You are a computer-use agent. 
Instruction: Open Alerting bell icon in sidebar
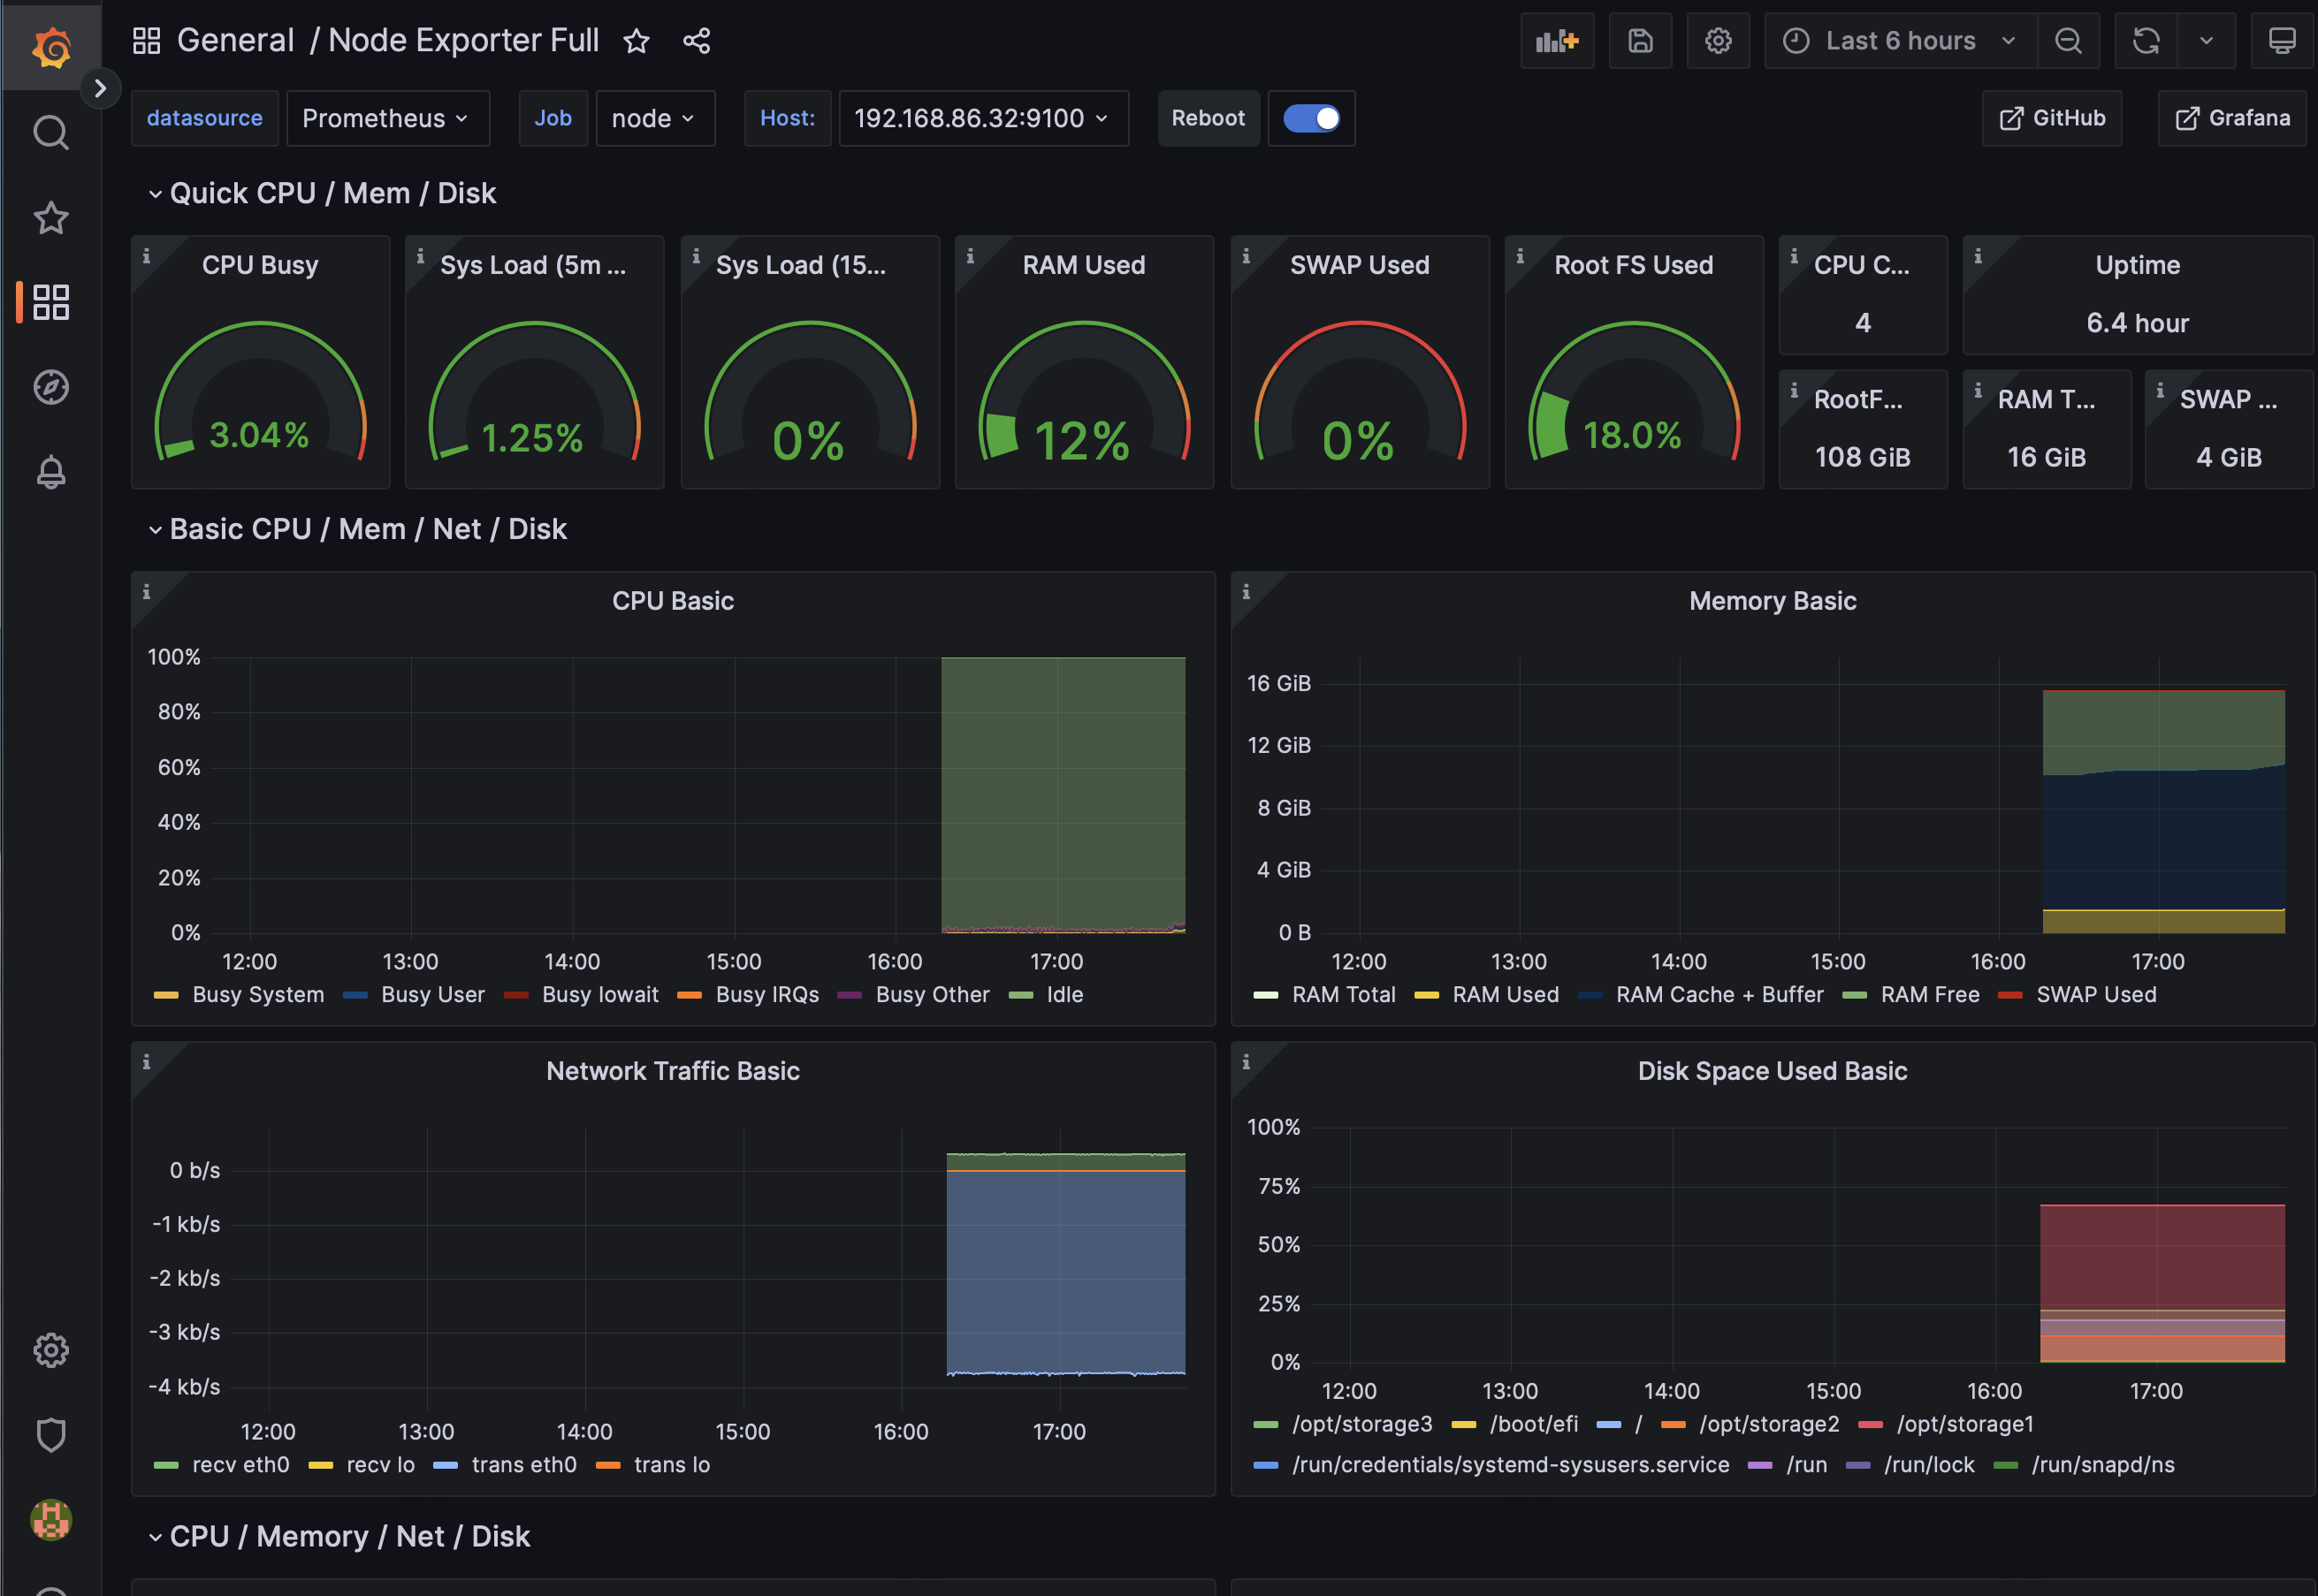point(51,472)
